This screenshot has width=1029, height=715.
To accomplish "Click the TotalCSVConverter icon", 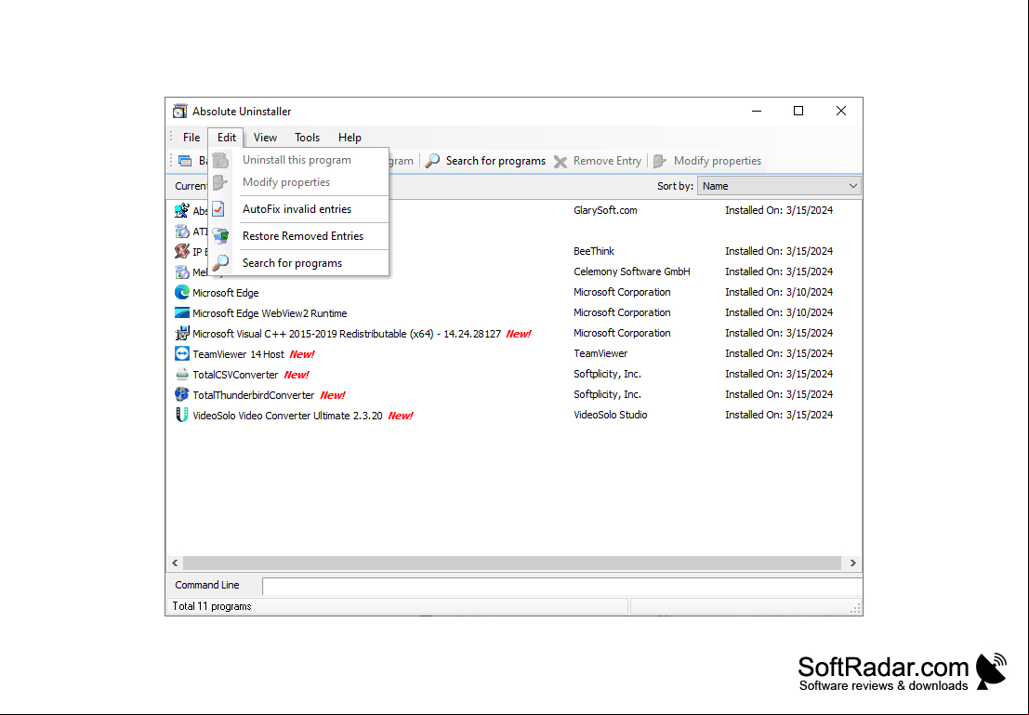I will click(x=182, y=375).
